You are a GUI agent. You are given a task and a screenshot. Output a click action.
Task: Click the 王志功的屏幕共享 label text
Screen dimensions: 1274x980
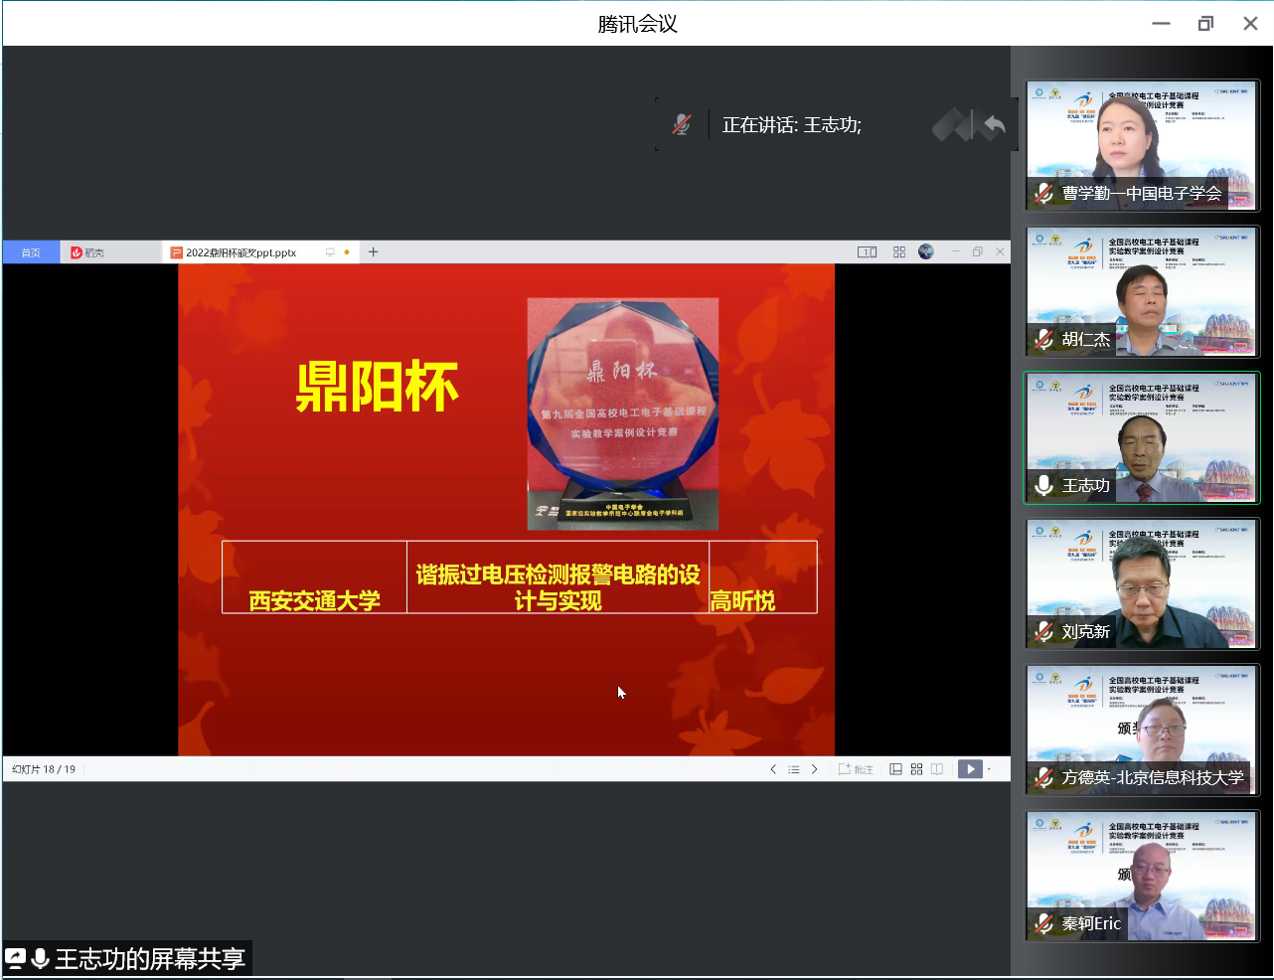point(150,958)
